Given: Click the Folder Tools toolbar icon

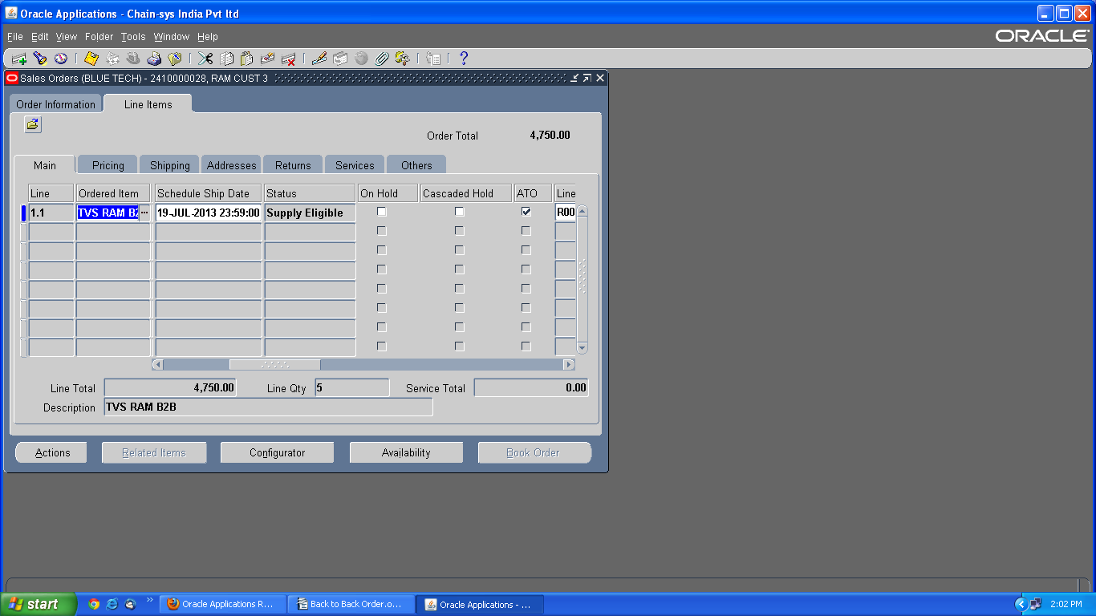Looking at the screenshot, I should pyautogui.click(x=403, y=59).
